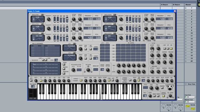Open the LFO 1 small menu button
The width and height of the screenshot is (200, 112).
pyautogui.click(x=74, y=44)
